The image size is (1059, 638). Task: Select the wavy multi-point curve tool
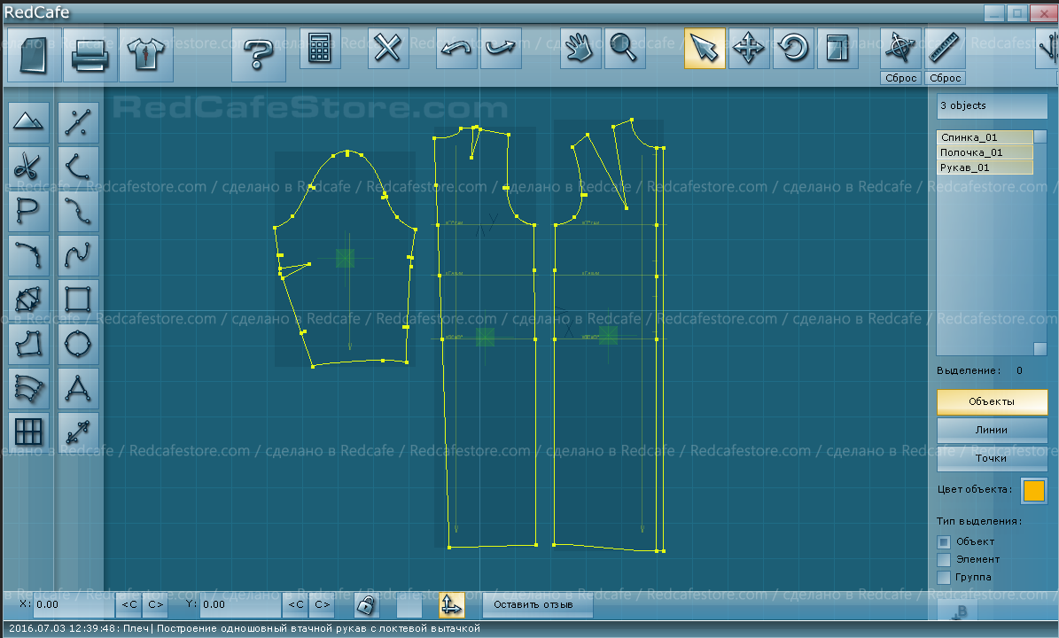78,211
